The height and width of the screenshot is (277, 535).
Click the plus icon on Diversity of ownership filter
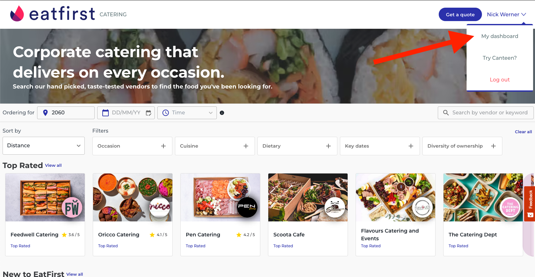[x=493, y=146]
